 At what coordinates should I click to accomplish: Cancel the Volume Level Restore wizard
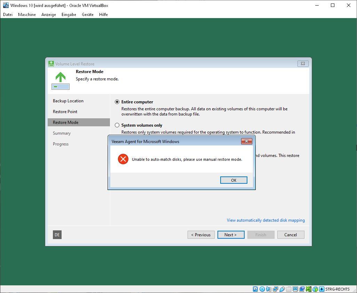click(291, 235)
